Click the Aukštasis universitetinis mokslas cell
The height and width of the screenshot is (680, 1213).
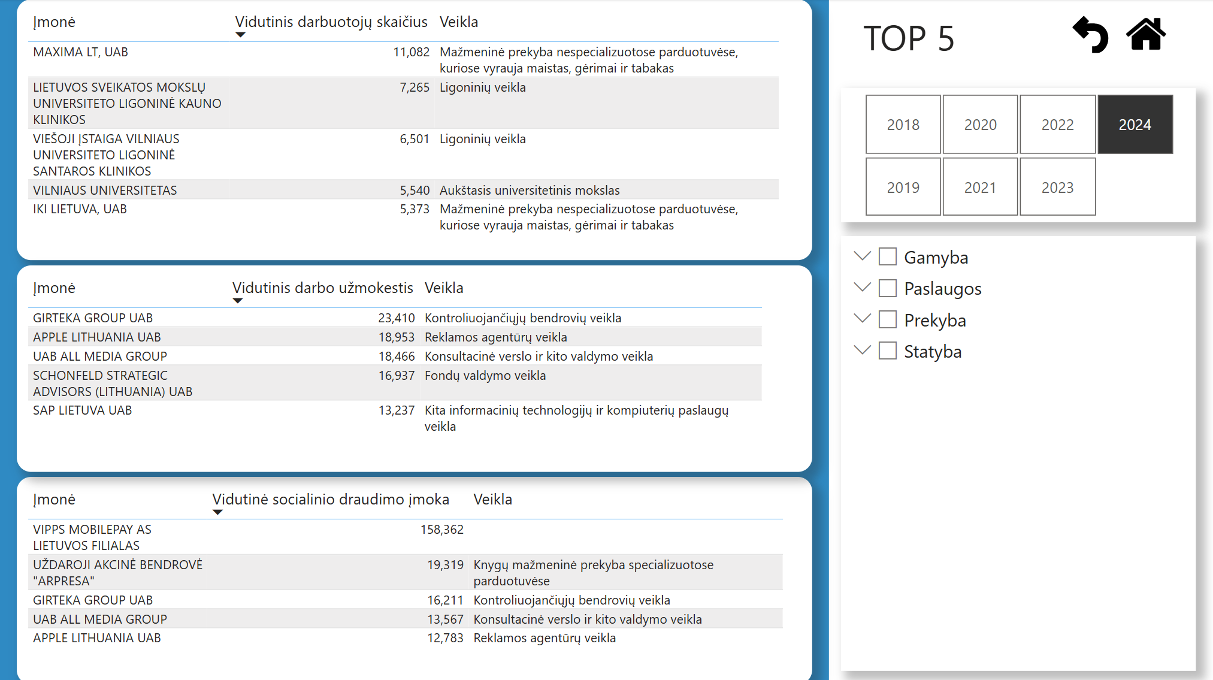(530, 191)
